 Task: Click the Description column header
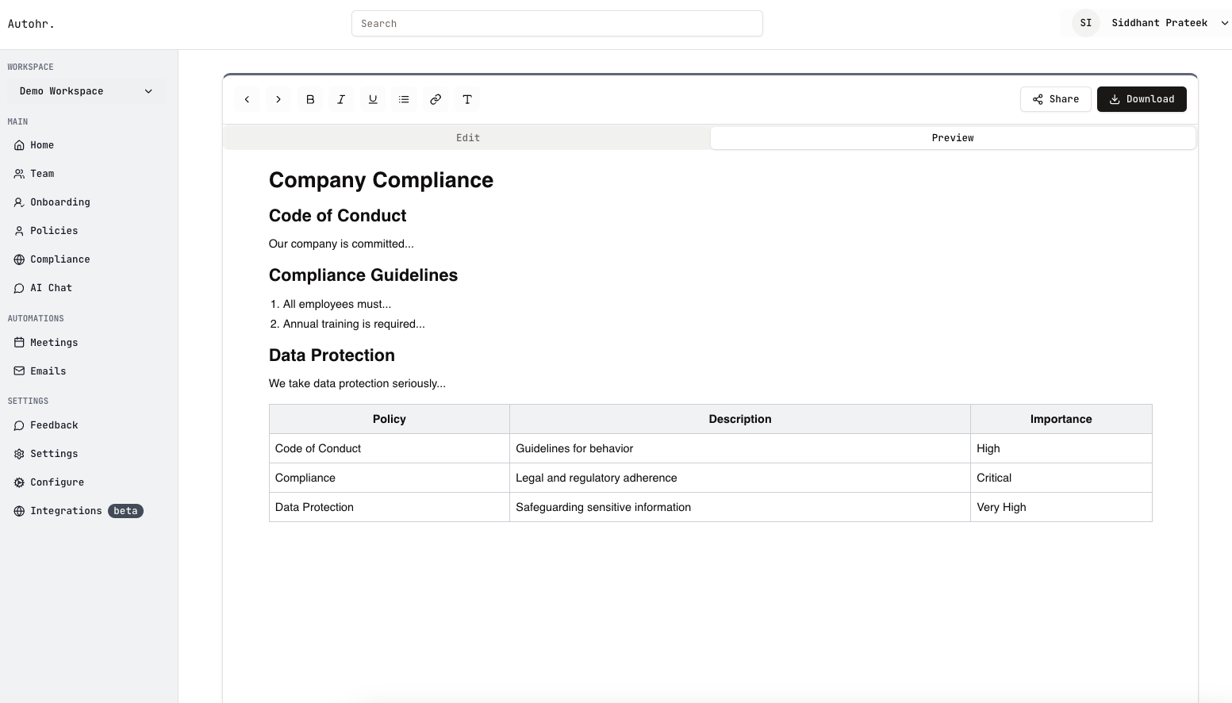tap(740, 419)
